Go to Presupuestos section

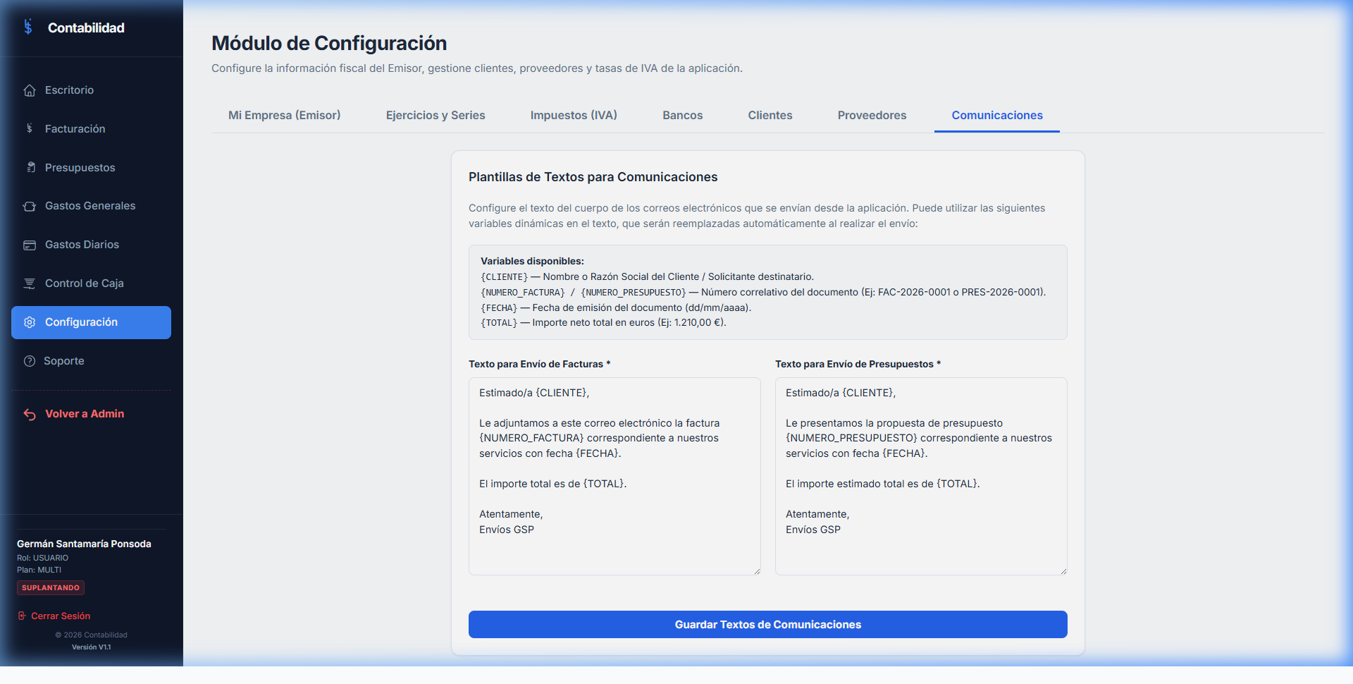click(91, 168)
